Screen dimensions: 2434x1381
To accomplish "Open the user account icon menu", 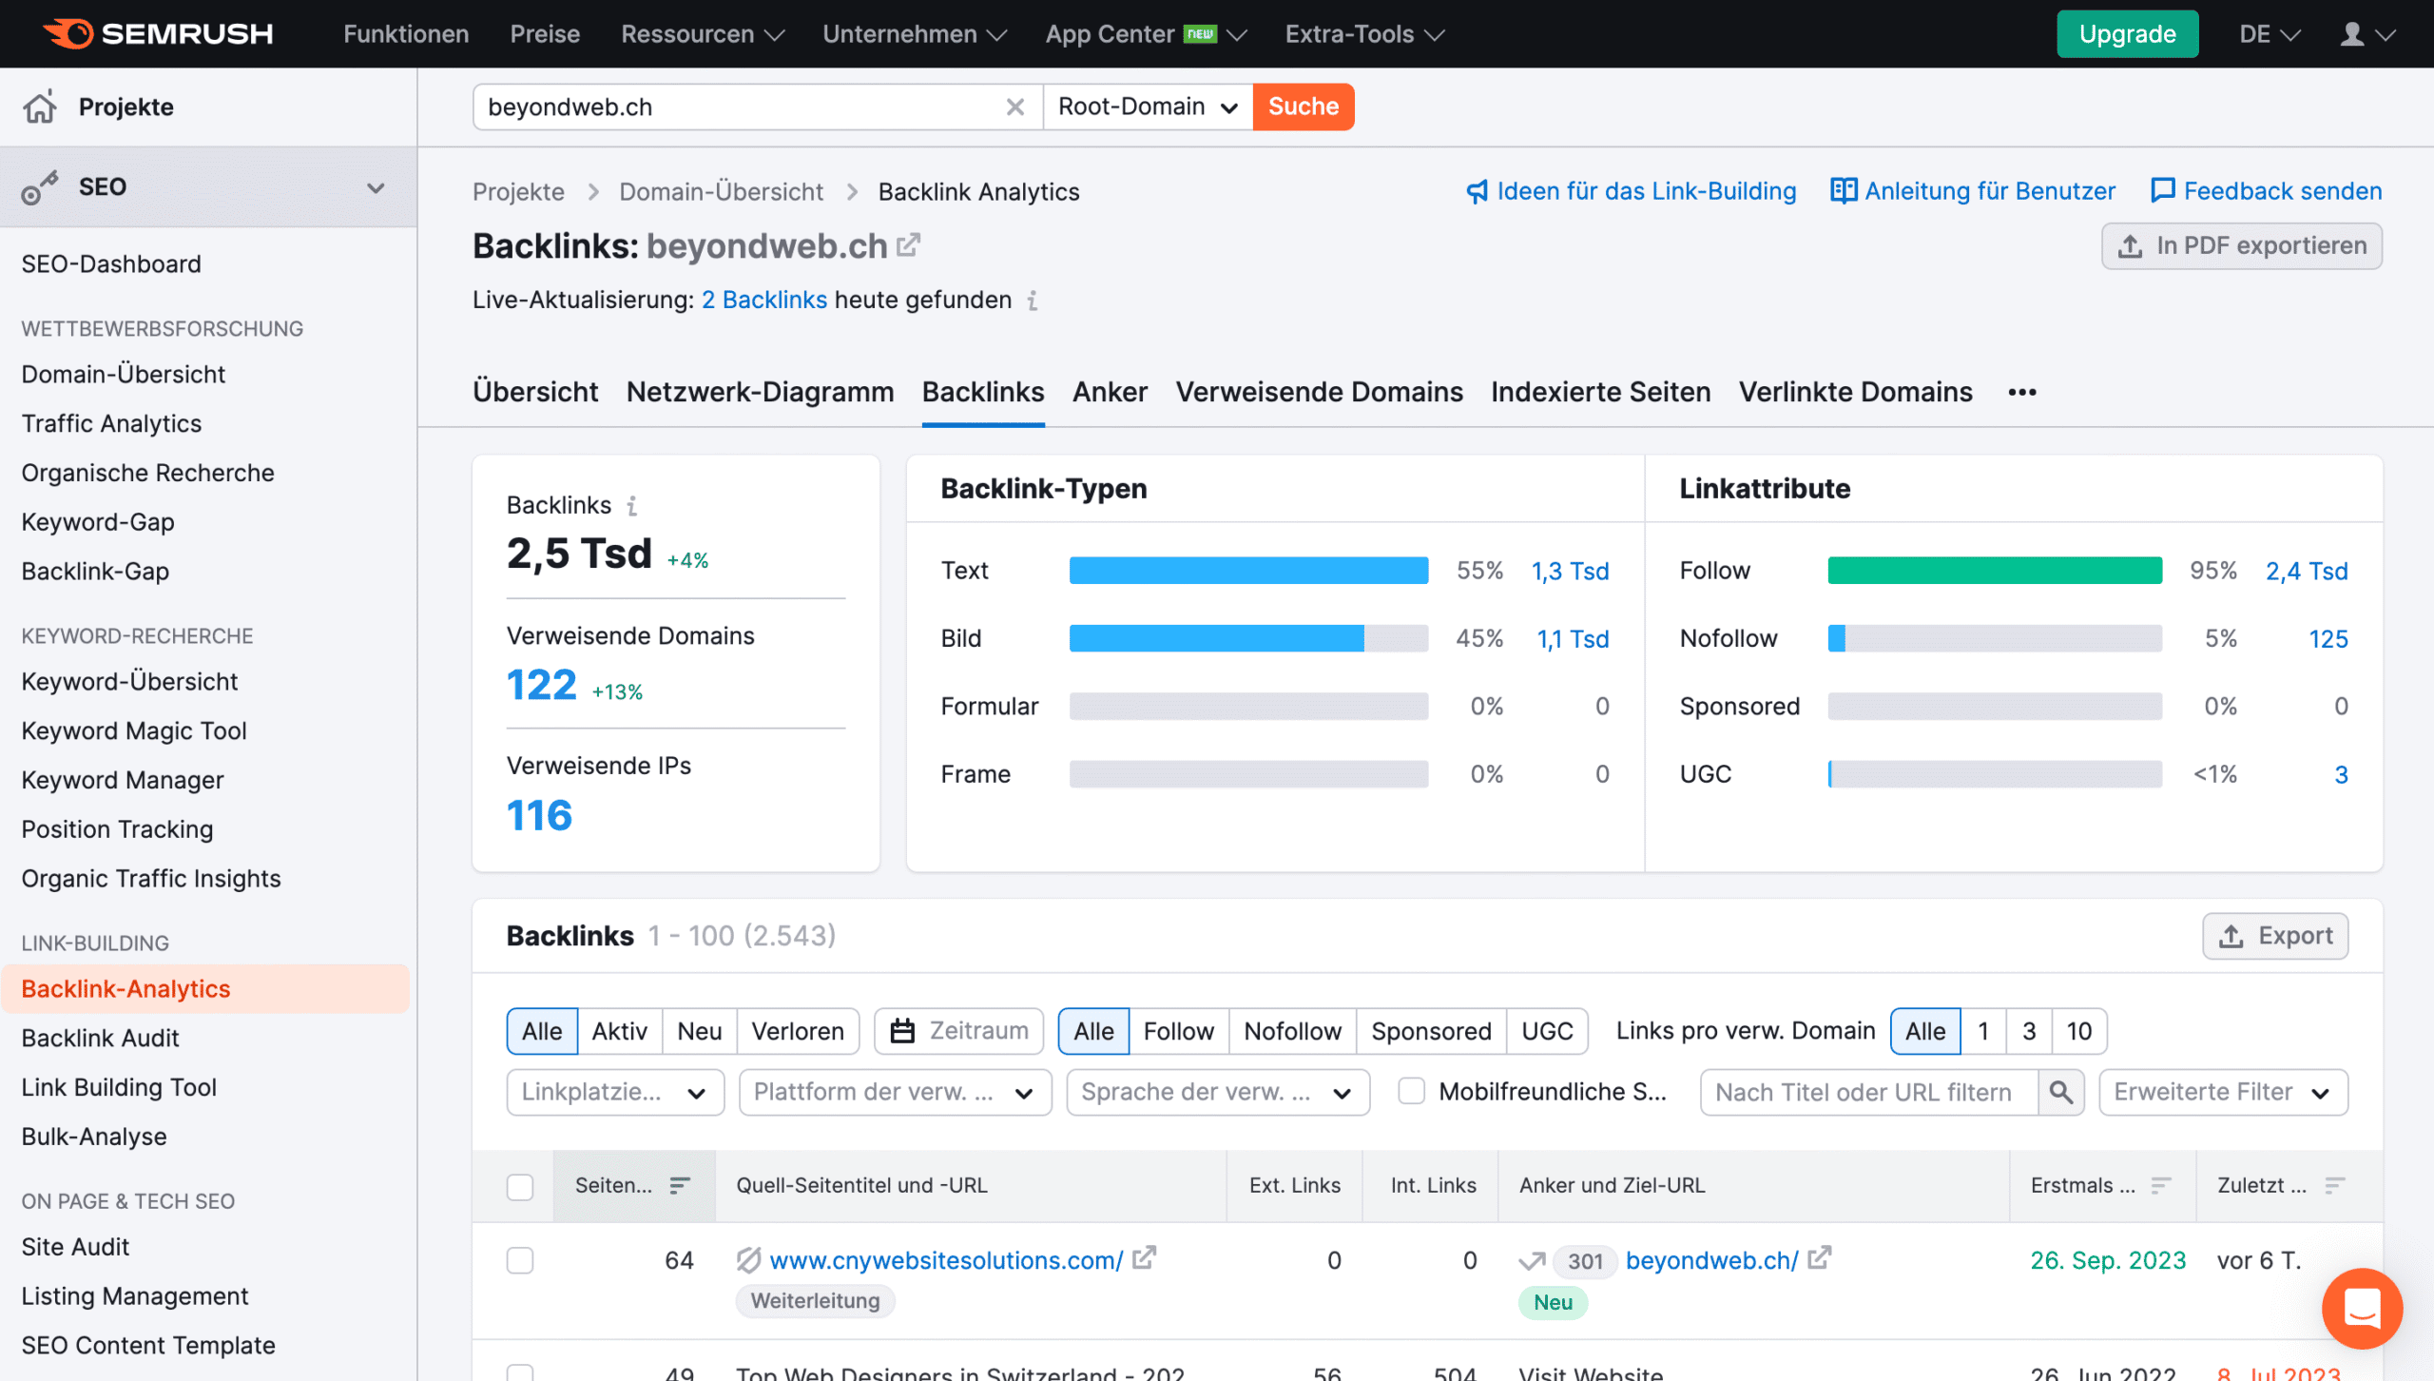I will tap(2366, 34).
